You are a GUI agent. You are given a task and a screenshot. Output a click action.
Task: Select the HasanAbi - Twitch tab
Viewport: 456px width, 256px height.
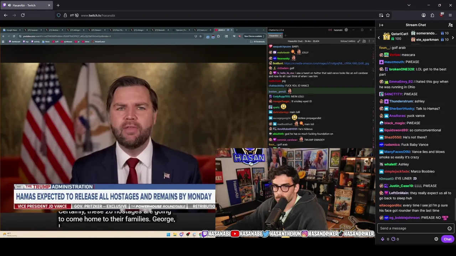[x=27, y=5]
